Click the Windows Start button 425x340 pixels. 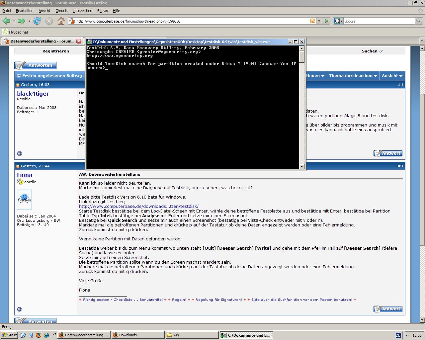(x=9, y=335)
